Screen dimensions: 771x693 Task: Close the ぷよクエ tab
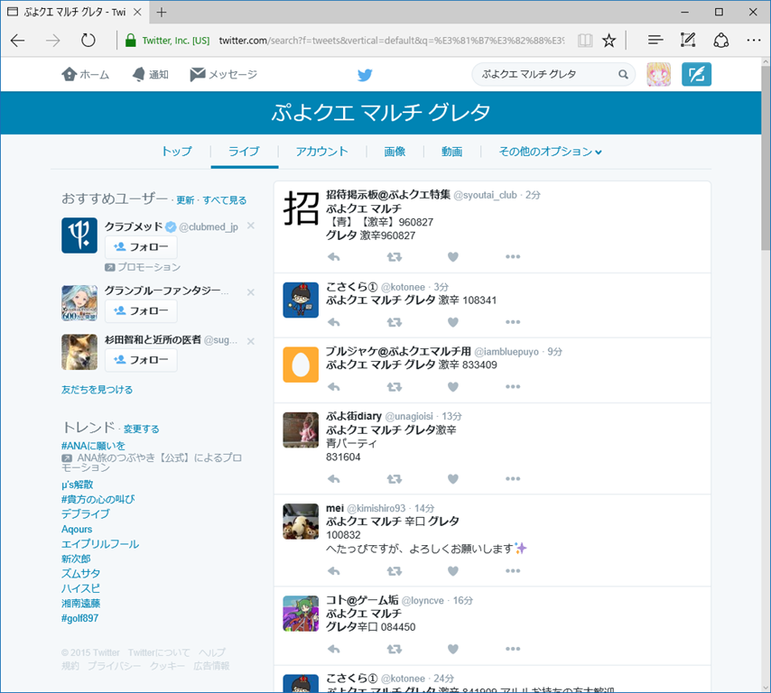click(x=137, y=13)
